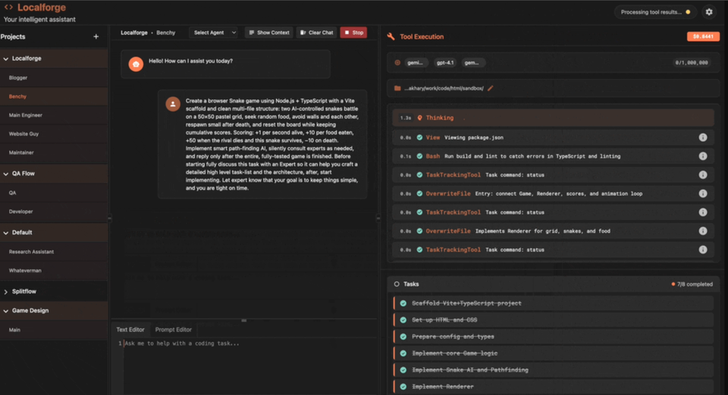Click the folder icon beside sandbox path

(x=397, y=88)
